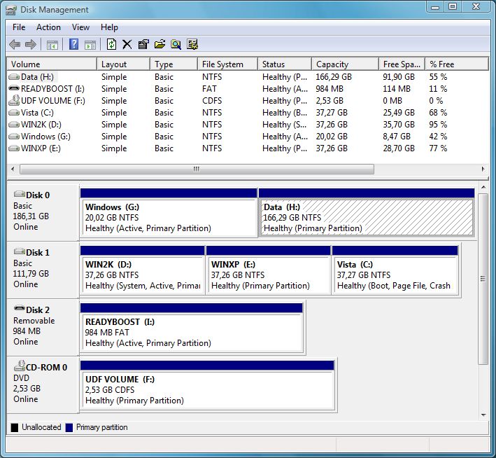The height and width of the screenshot is (458, 496).
Task: Click the black Unallocated legend swatch
Action: (15, 428)
